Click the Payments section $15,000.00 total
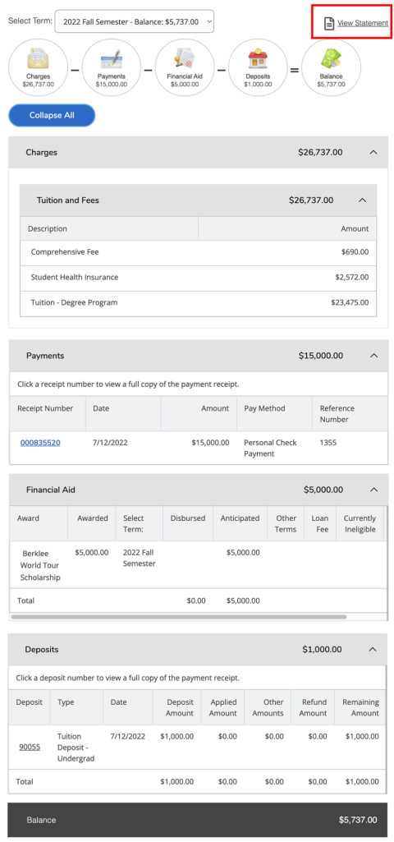The height and width of the screenshot is (842, 394). 321,356
